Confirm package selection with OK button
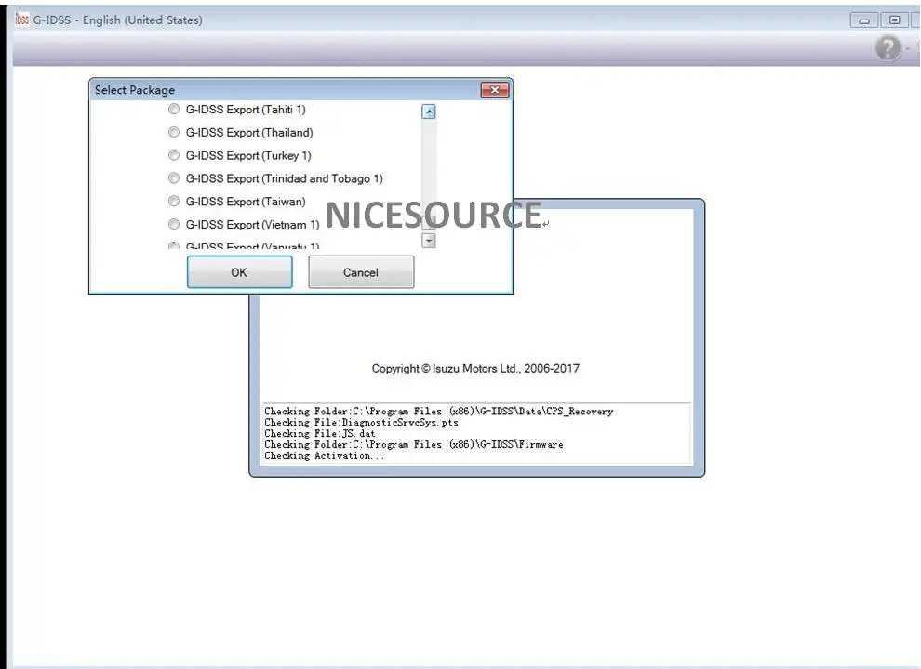The image size is (921, 669). pyautogui.click(x=240, y=272)
